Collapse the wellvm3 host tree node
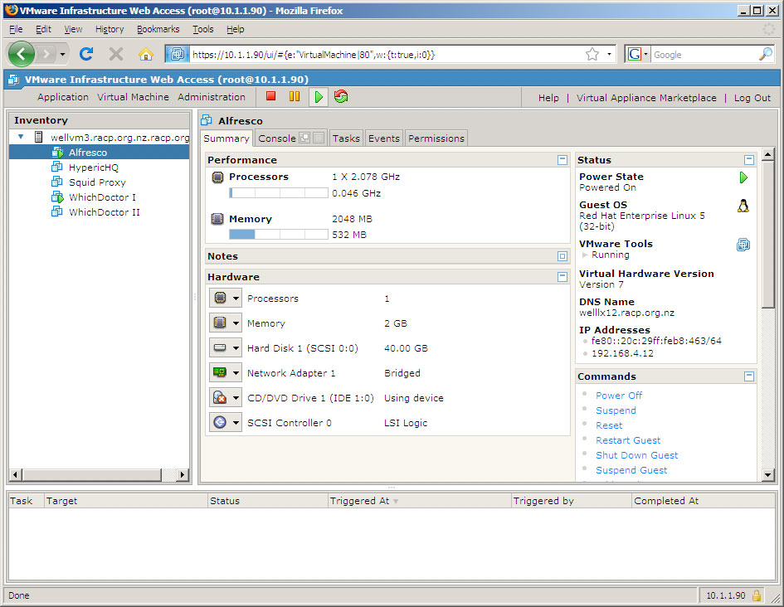The height and width of the screenshot is (607, 784). click(x=21, y=136)
